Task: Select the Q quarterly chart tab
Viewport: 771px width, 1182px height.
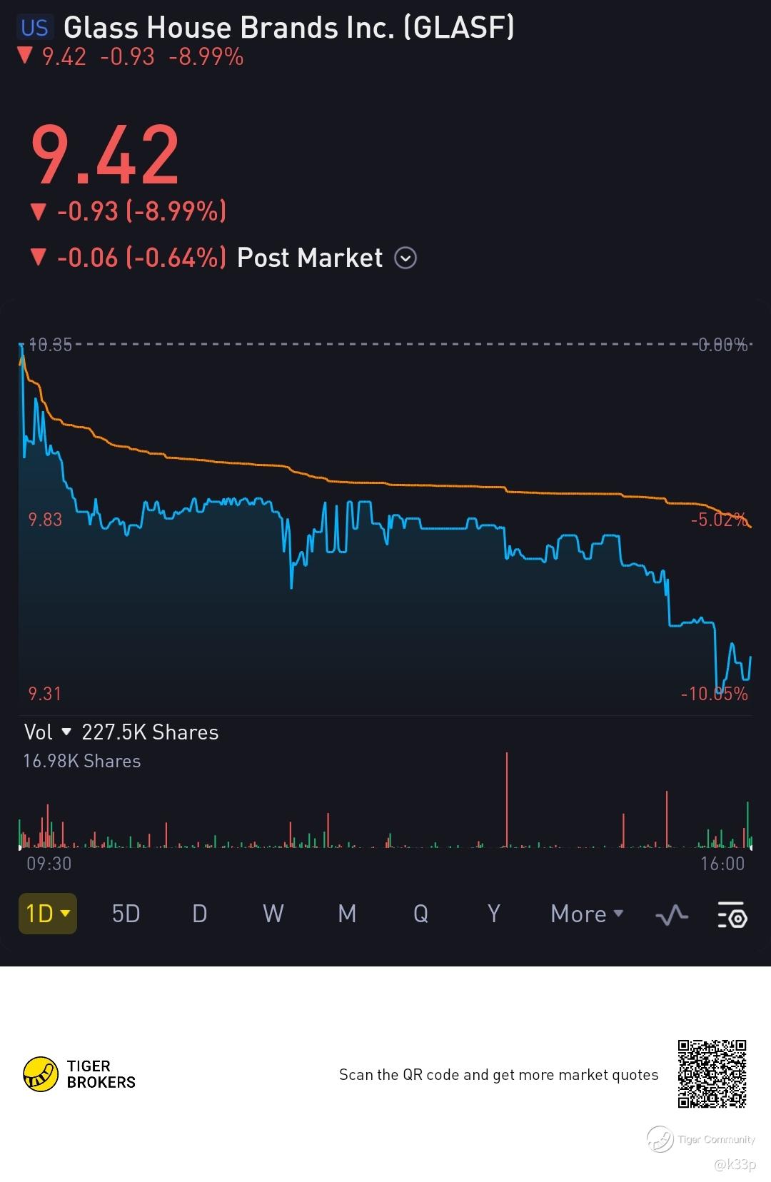Action: 420,914
